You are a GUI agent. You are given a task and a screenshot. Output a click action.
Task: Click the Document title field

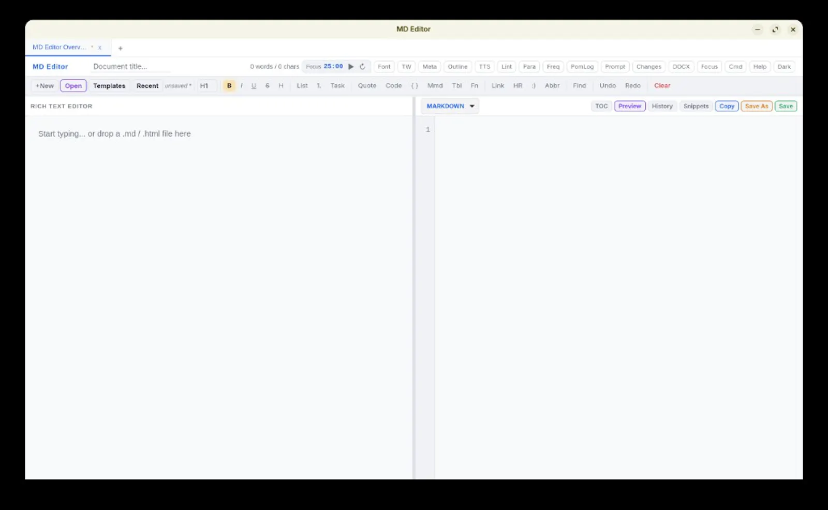(x=130, y=67)
